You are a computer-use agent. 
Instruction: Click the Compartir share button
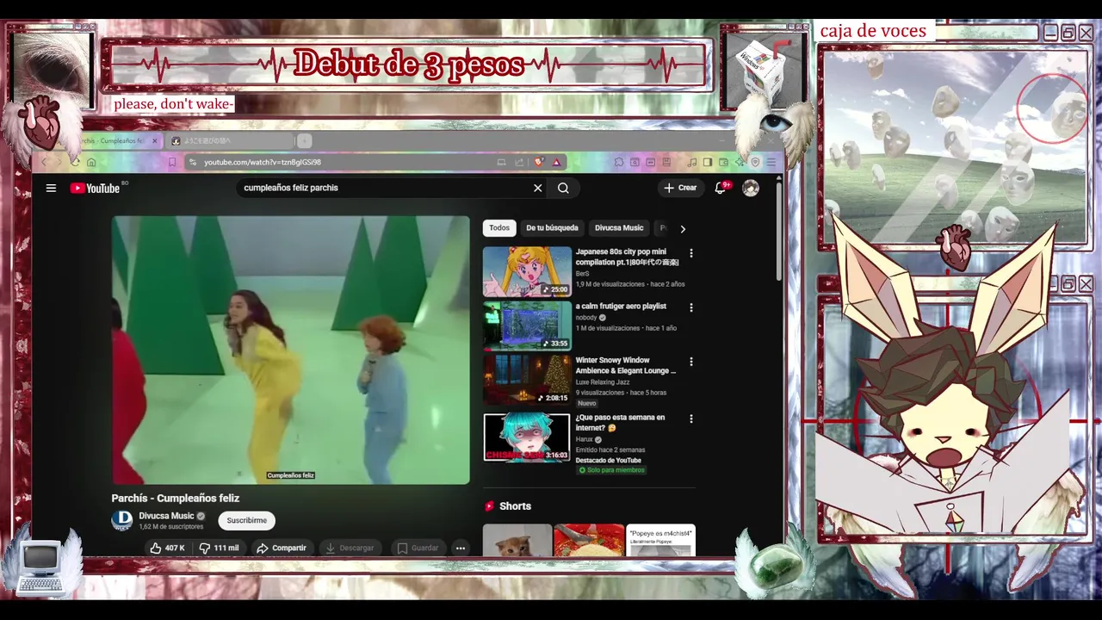pos(282,548)
